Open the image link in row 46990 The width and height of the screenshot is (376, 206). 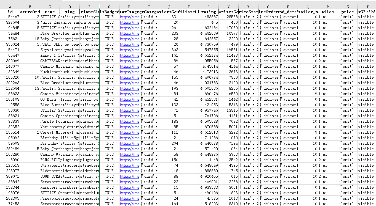point(129,160)
